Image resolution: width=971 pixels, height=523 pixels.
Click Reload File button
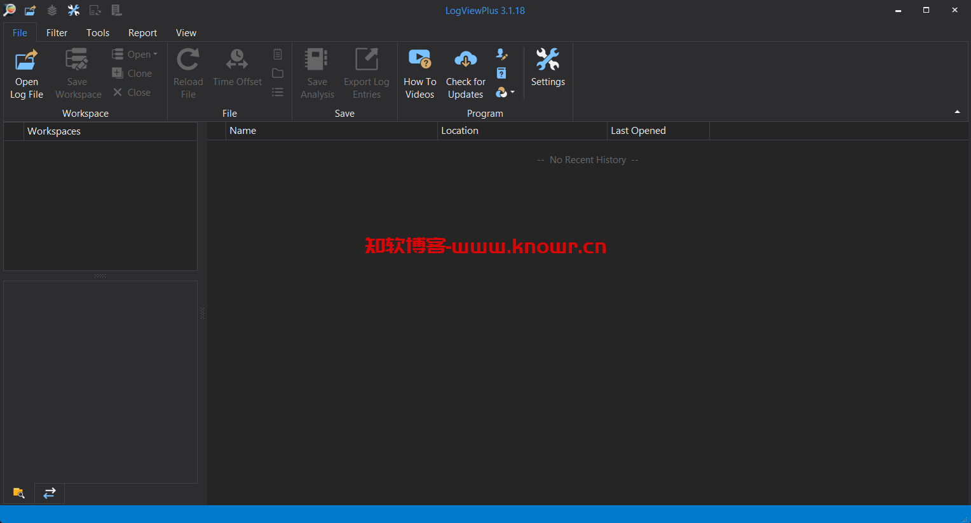[188, 74]
